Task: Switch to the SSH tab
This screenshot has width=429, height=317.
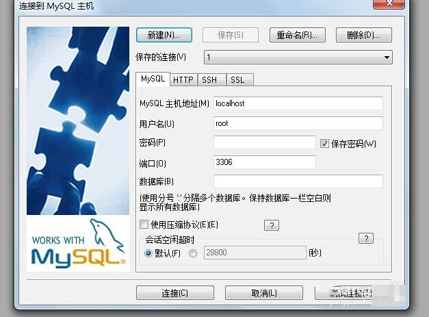Action: coord(212,79)
